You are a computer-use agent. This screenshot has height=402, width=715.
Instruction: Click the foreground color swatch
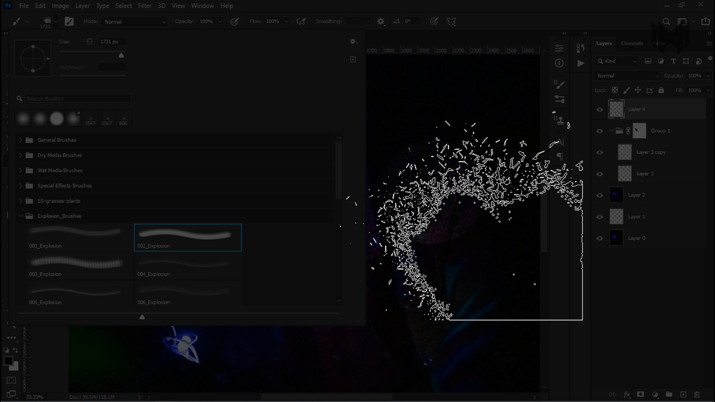[x=8, y=361]
